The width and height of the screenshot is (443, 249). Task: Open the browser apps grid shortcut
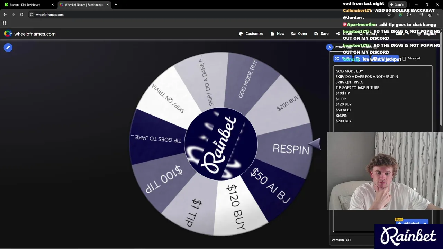click(4, 23)
